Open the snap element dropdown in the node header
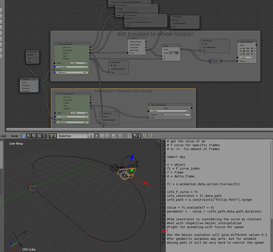The width and height of the screenshot is (273, 252). point(136,136)
